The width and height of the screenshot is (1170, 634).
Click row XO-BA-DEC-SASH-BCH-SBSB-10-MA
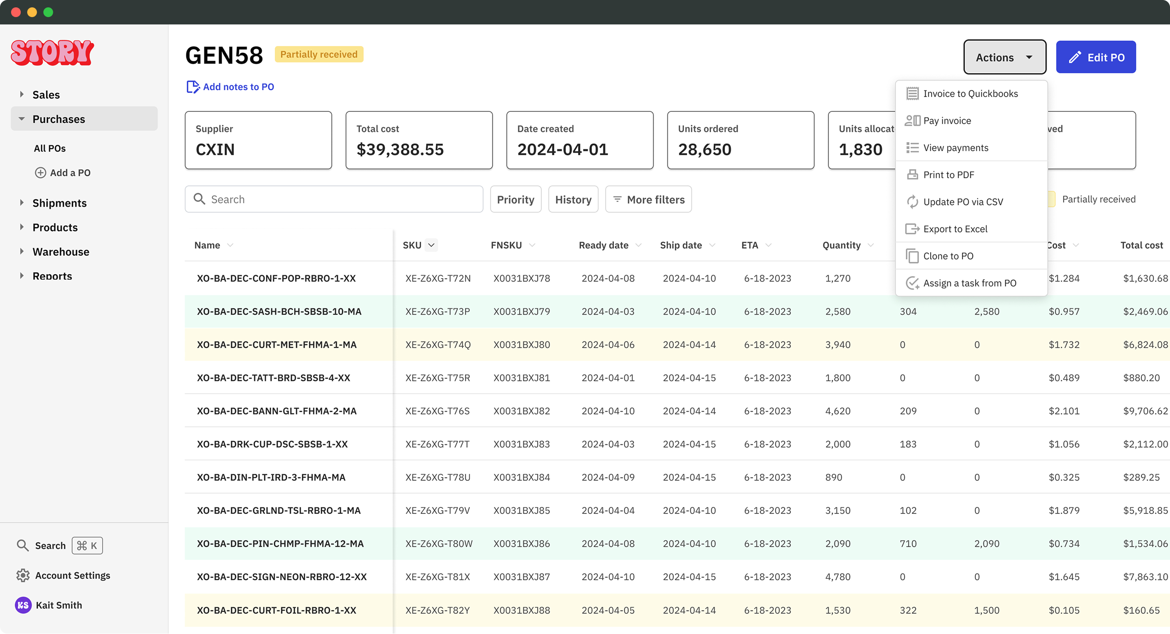click(677, 311)
